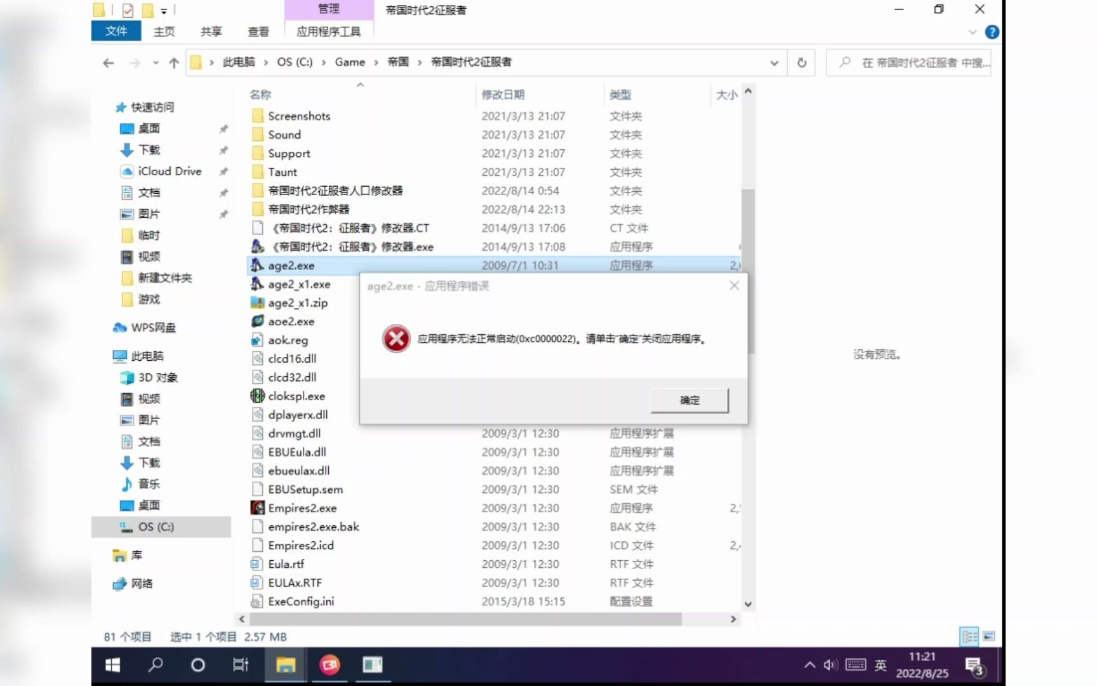Open the 文件 ribbon tab

116,31
